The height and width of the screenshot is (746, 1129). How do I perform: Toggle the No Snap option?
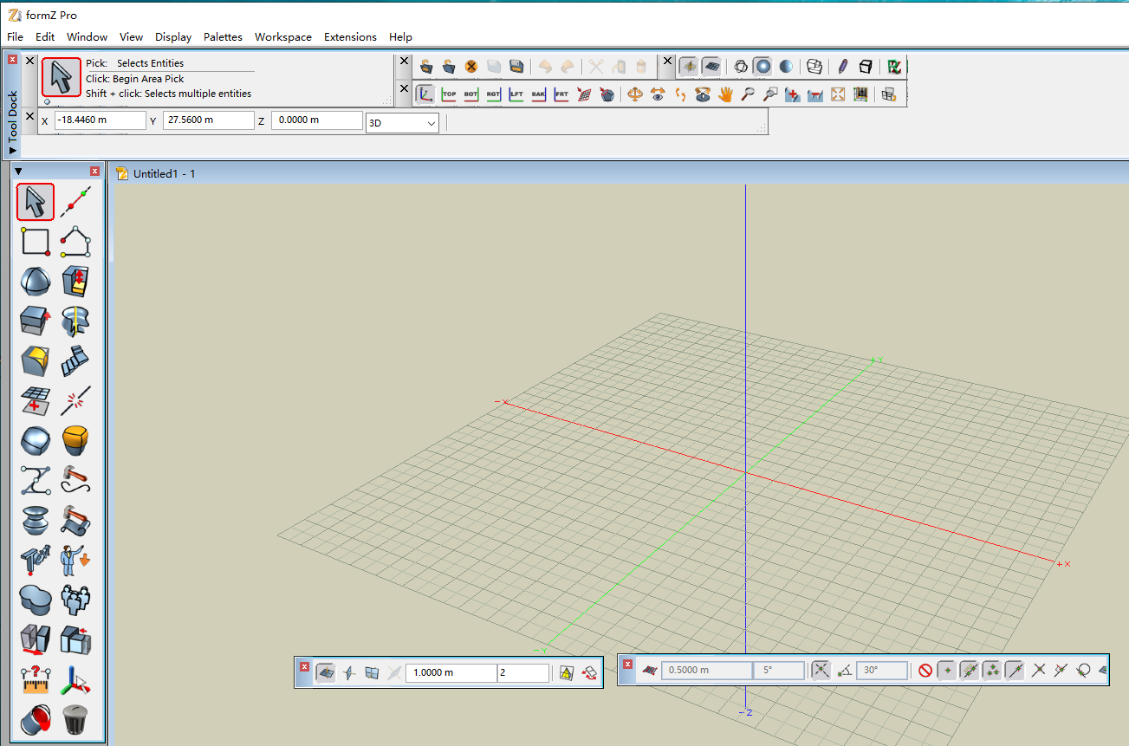(x=925, y=670)
